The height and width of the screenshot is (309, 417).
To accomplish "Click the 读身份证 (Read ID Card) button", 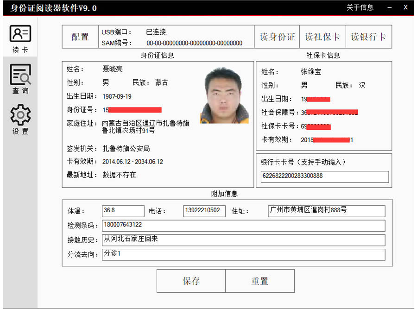I will pyautogui.click(x=277, y=37).
